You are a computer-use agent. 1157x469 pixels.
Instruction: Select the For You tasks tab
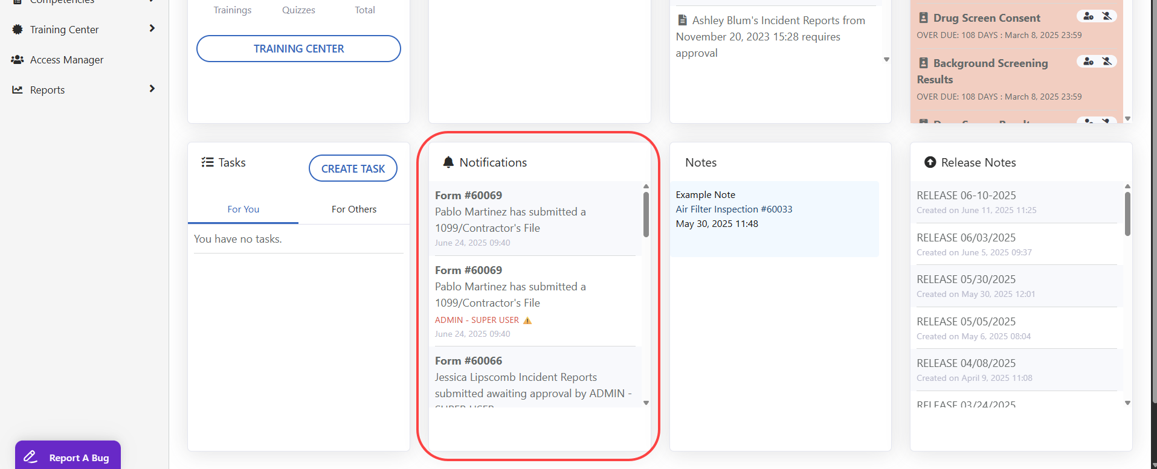point(243,209)
